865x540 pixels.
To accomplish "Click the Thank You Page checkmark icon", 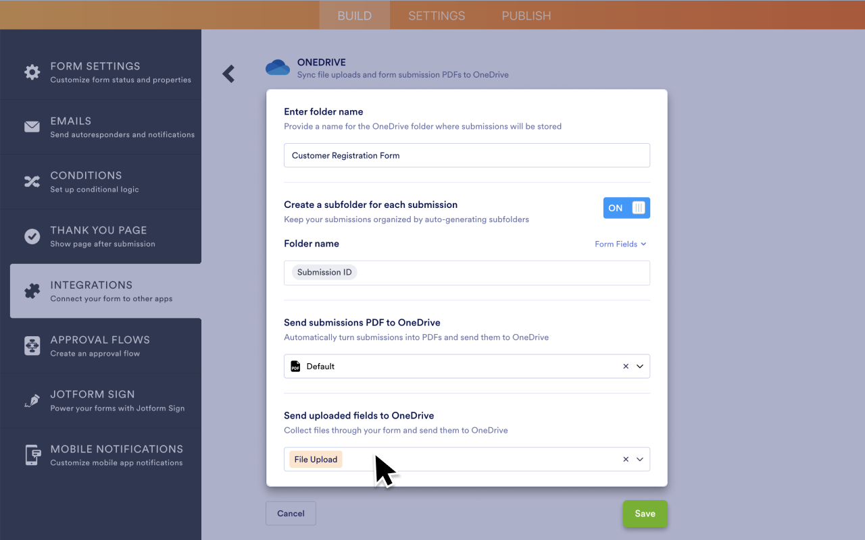I will tap(32, 236).
